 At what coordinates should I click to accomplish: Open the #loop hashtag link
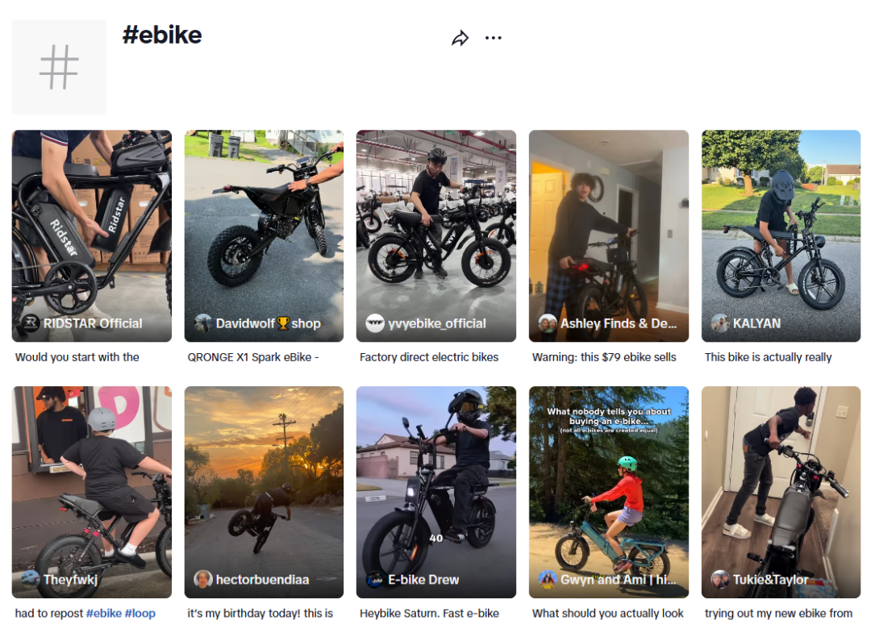point(140,613)
